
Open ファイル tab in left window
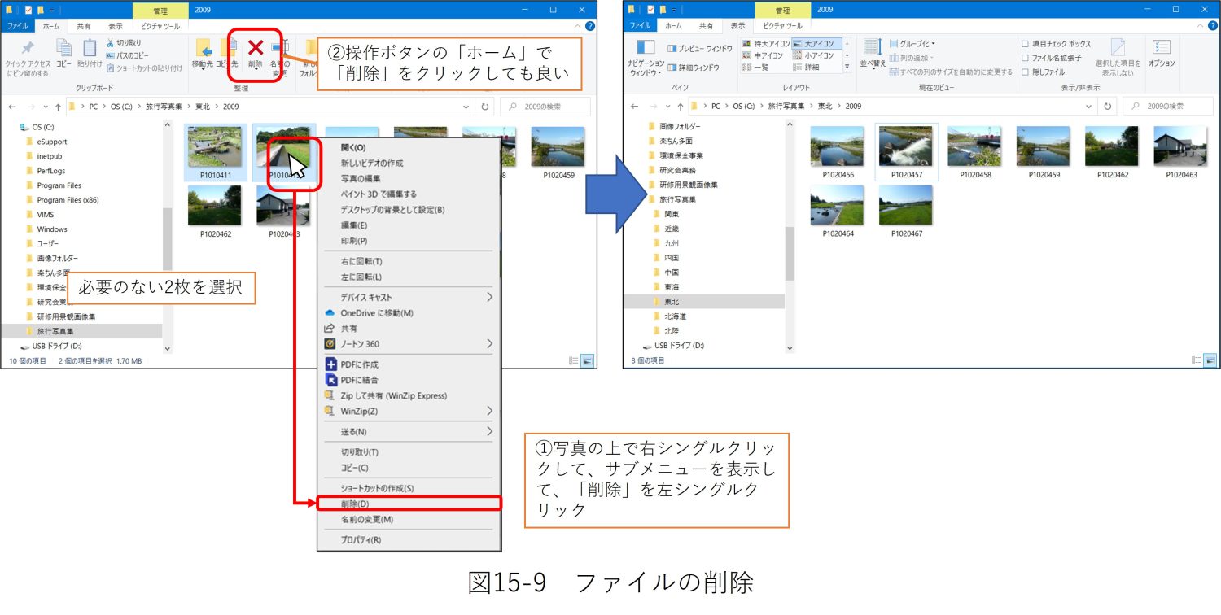pyautogui.click(x=17, y=26)
